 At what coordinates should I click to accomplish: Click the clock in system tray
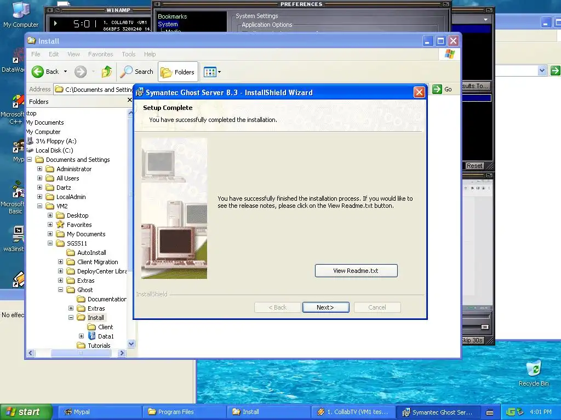[x=541, y=412]
